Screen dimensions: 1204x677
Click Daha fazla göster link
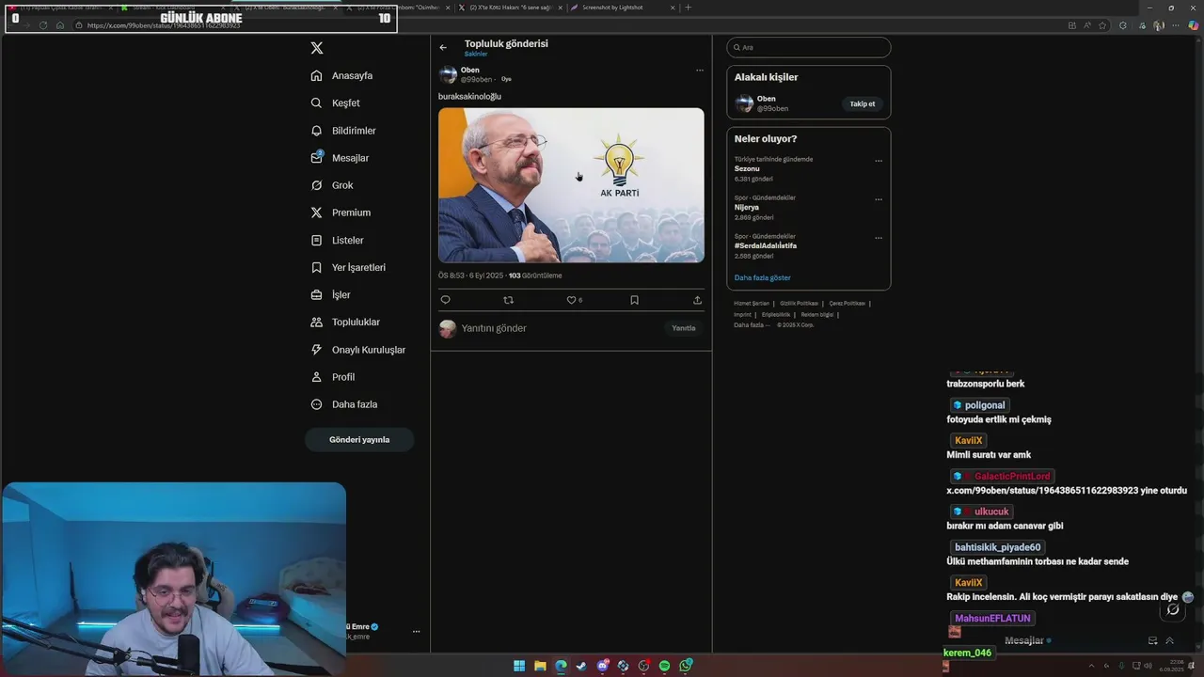[763, 278]
